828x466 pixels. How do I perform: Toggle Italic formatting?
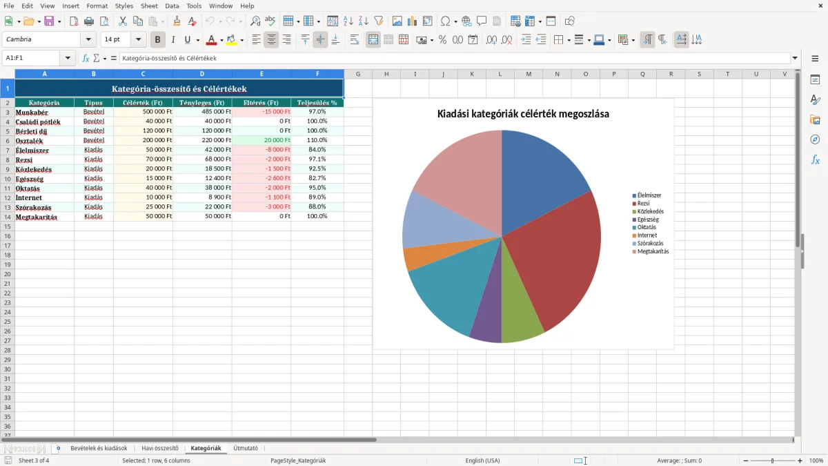click(x=173, y=40)
